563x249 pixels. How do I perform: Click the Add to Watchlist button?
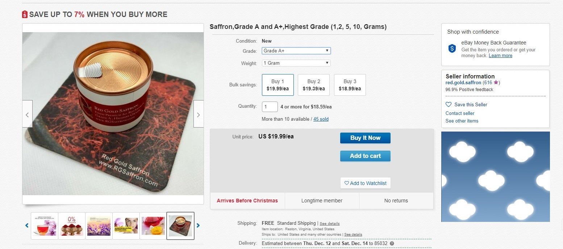pyautogui.click(x=365, y=183)
